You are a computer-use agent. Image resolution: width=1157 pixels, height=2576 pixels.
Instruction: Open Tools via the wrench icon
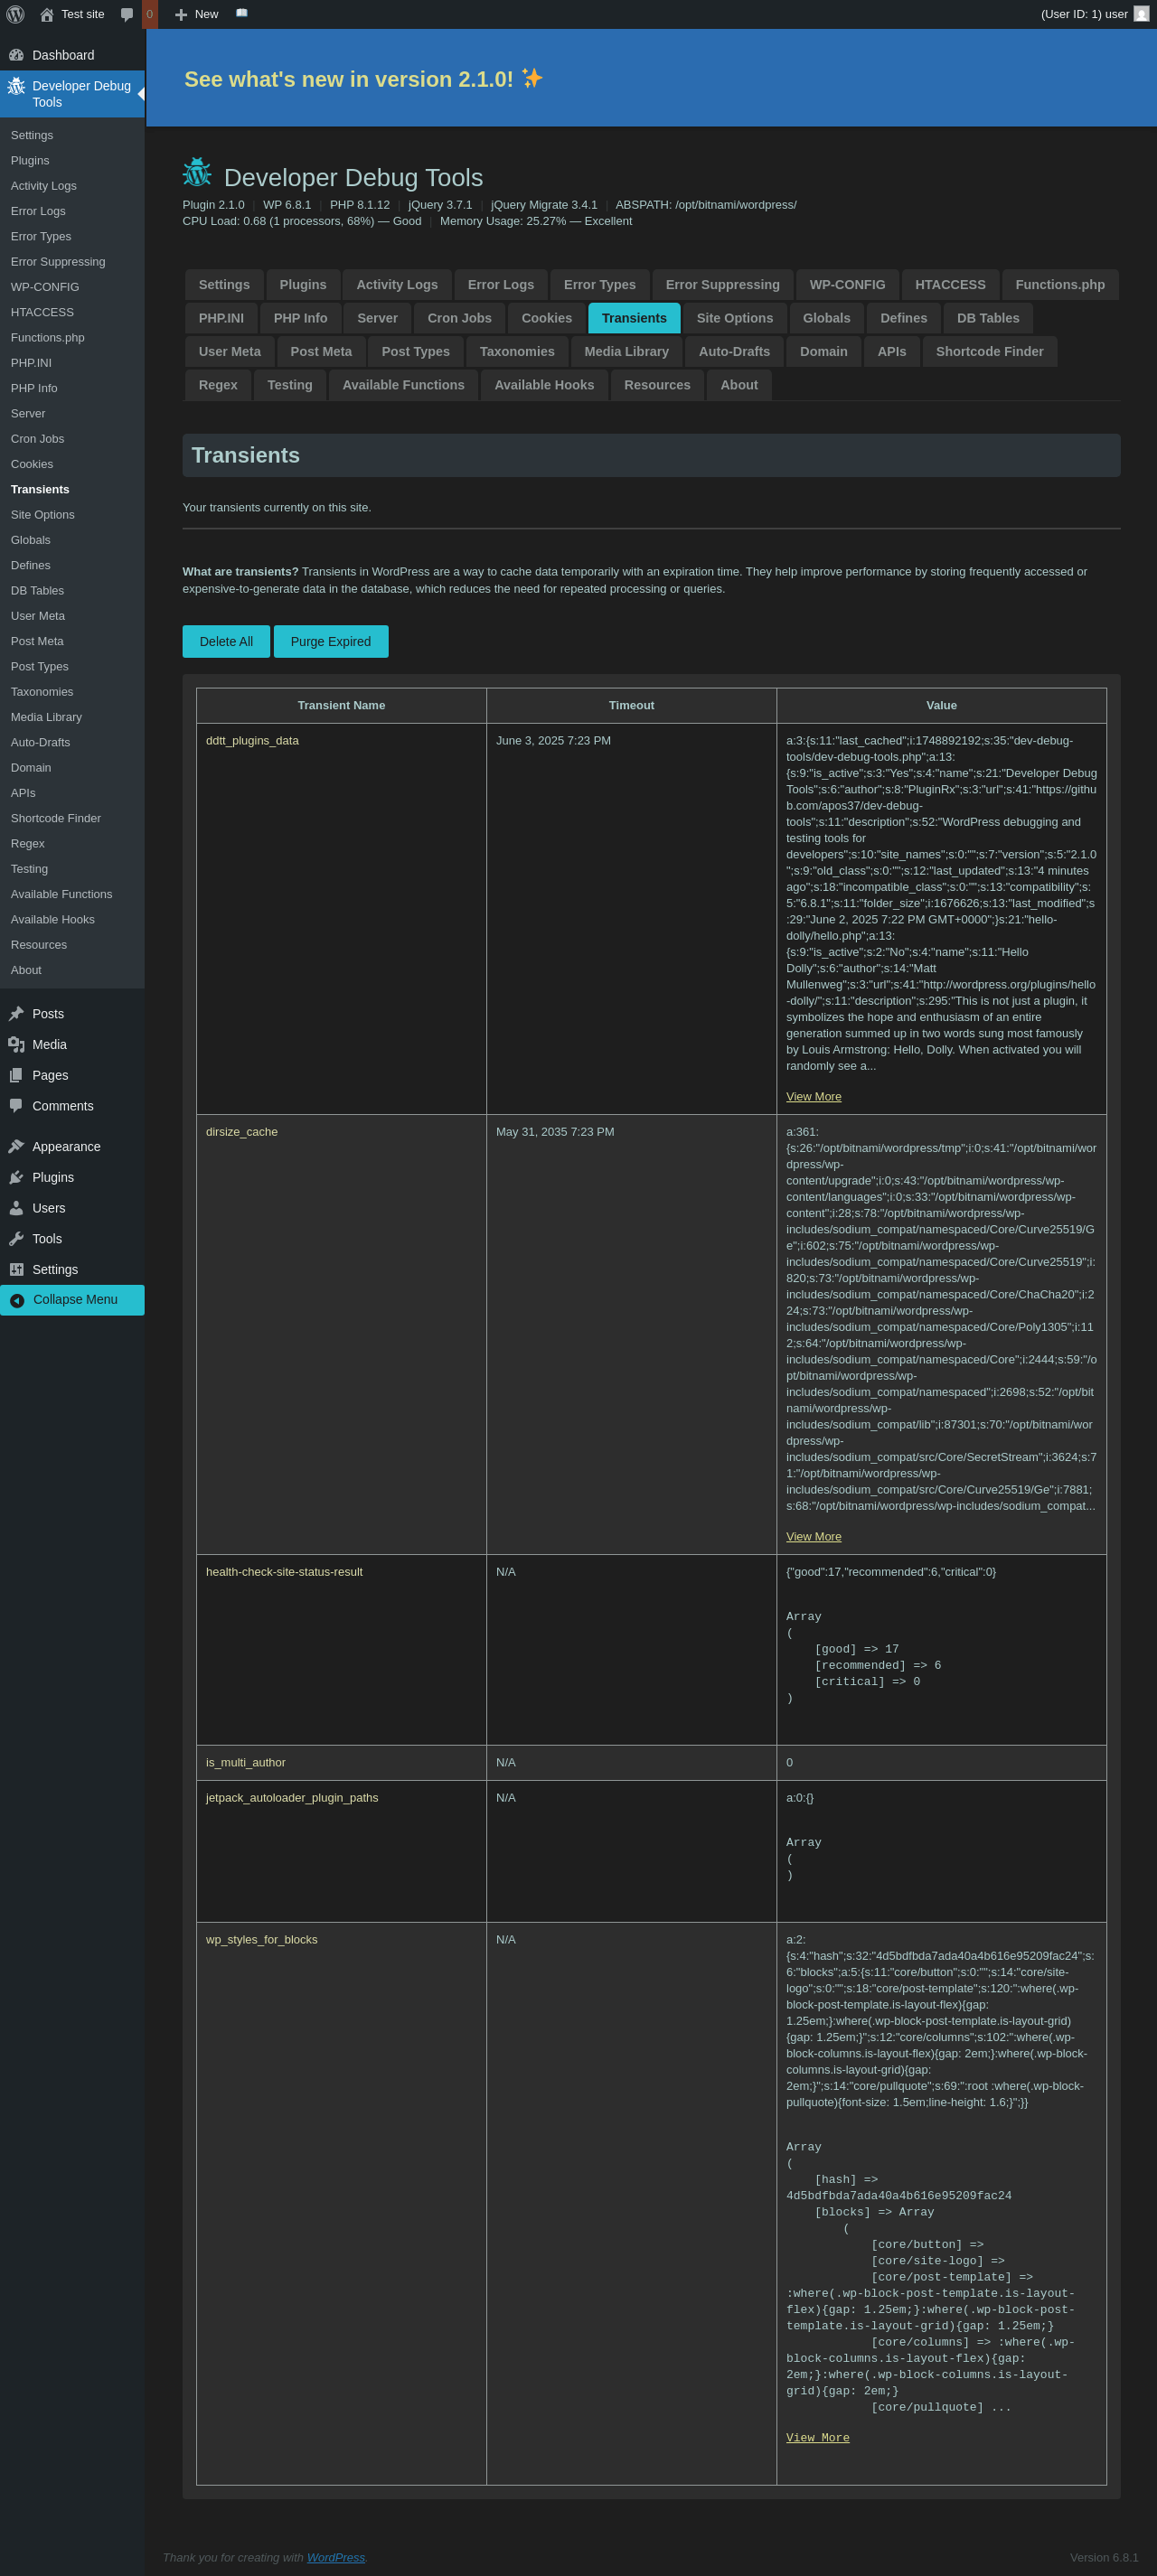click(x=16, y=1239)
